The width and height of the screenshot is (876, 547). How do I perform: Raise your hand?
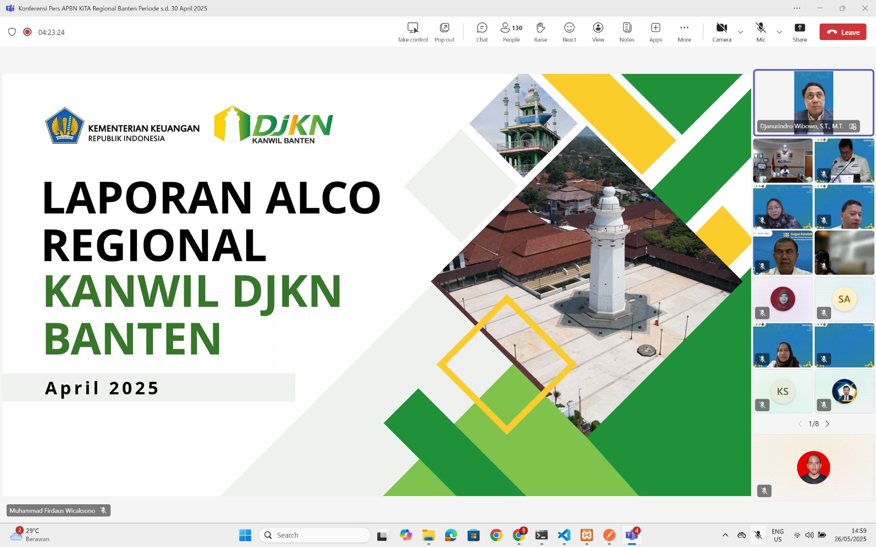click(x=540, y=32)
